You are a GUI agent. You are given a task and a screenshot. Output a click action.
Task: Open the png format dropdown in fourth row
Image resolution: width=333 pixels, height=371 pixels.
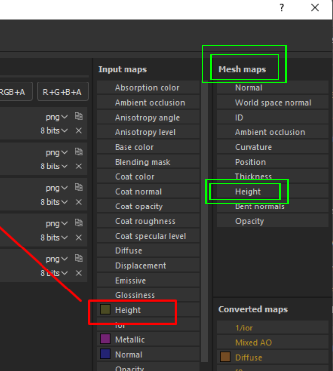click(56, 224)
